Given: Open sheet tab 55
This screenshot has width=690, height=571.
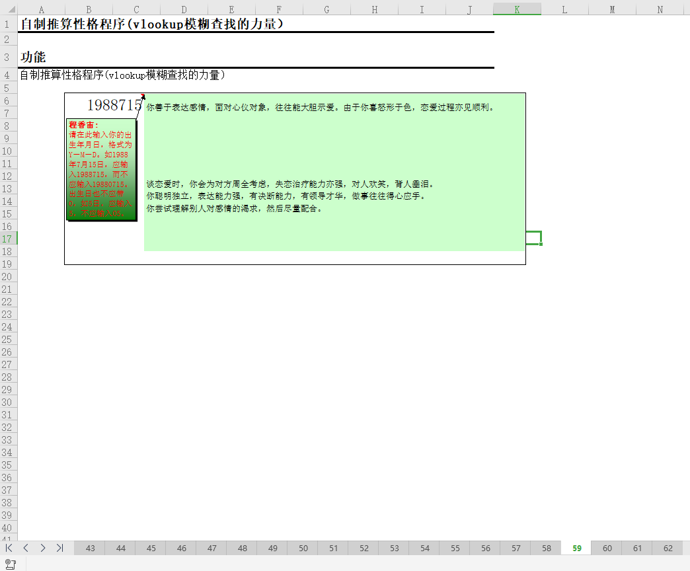Looking at the screenshot, I should pos(455,548).
